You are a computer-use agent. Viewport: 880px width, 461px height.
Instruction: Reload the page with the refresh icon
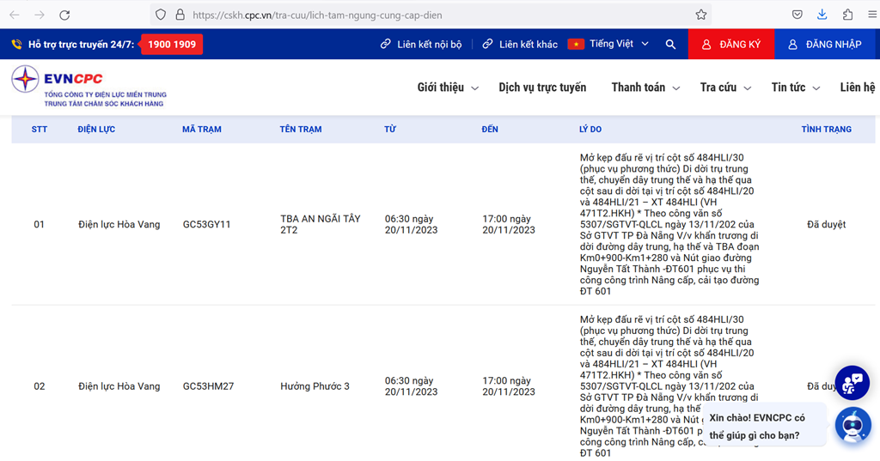tap(64, 15)
